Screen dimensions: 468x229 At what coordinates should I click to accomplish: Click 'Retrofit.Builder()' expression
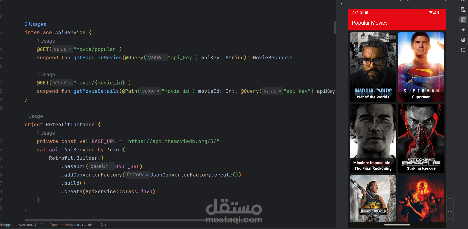click(76, 158)
